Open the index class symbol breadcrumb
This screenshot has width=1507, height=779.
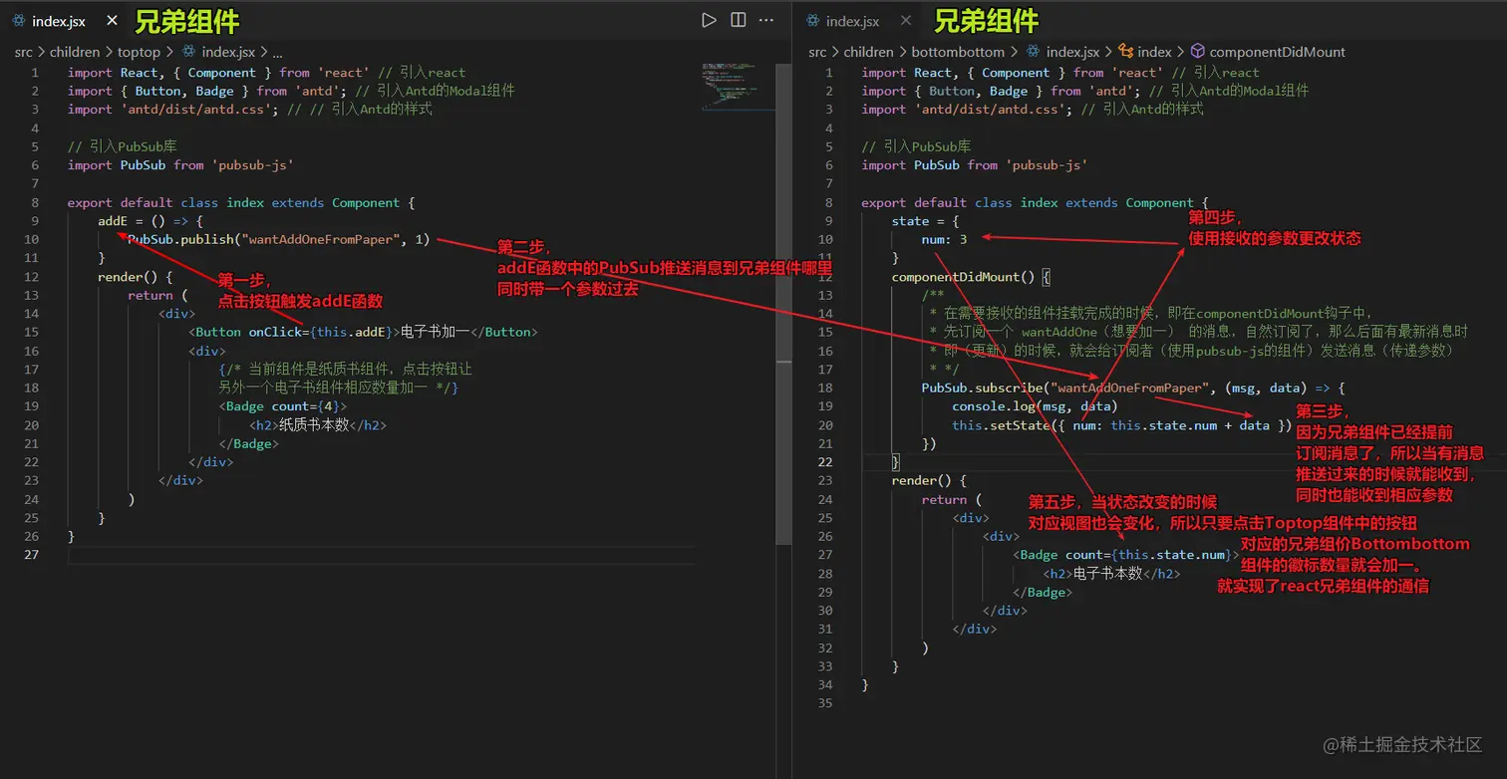point(1144,52)
